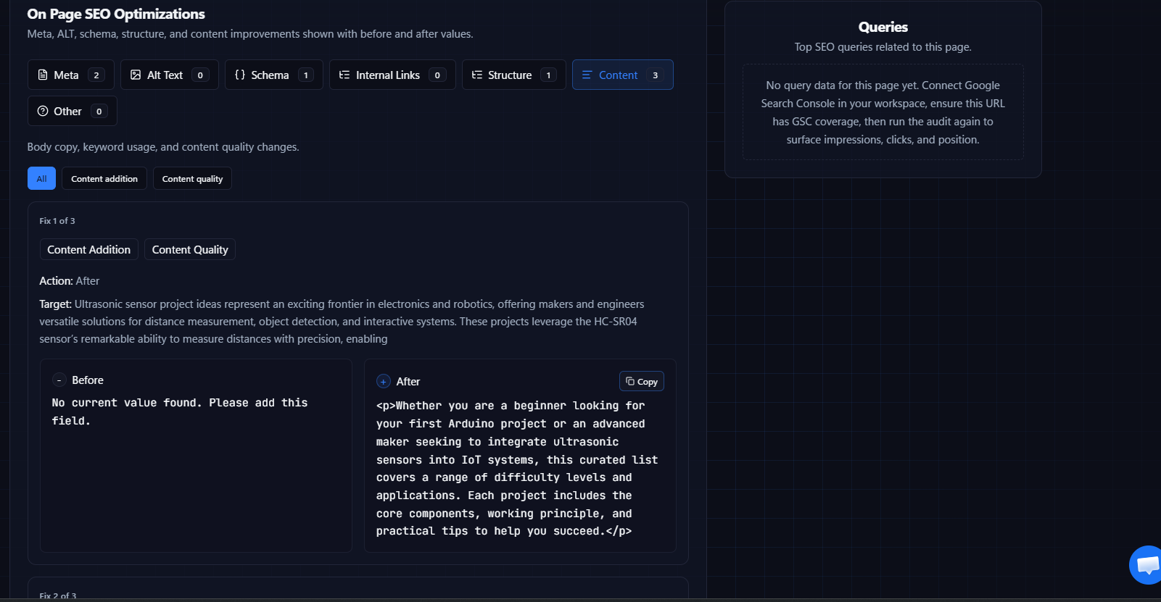
Task: Click the Queries panel heading
Action: (883, 27)
